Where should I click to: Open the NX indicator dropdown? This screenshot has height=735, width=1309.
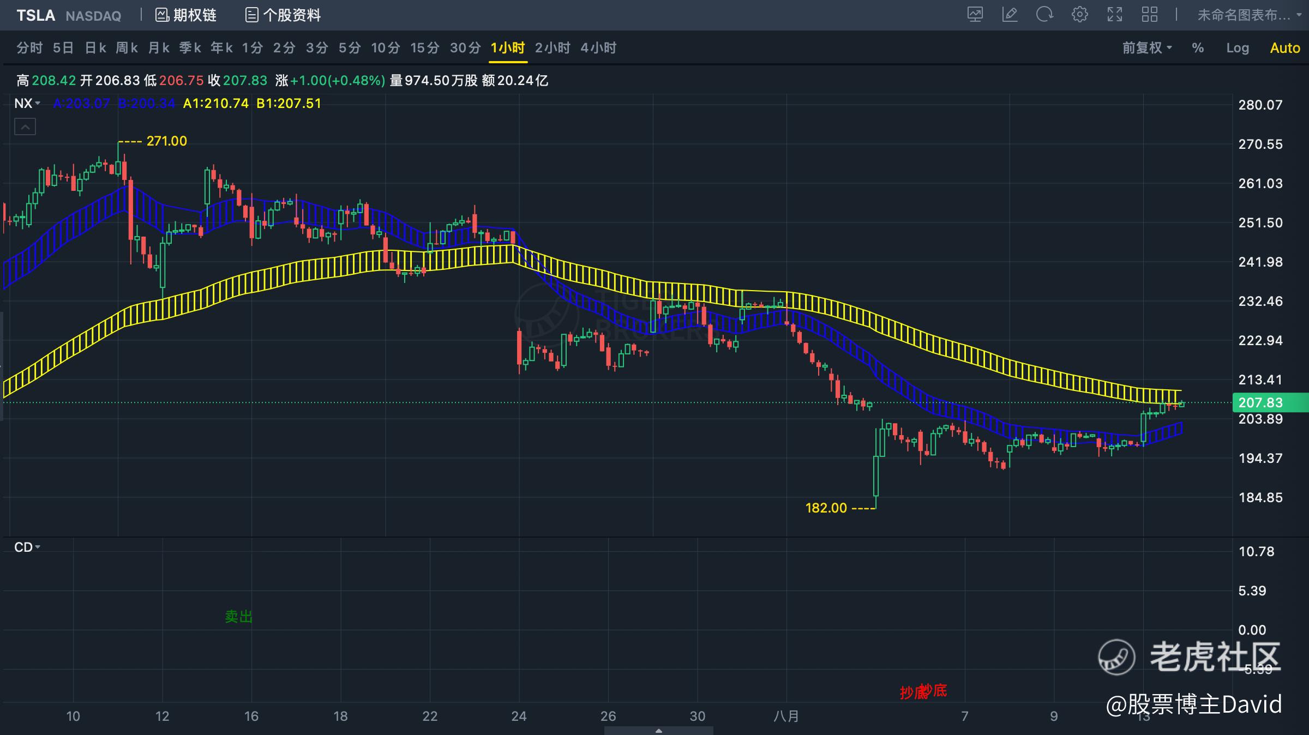tap(27, 104)
